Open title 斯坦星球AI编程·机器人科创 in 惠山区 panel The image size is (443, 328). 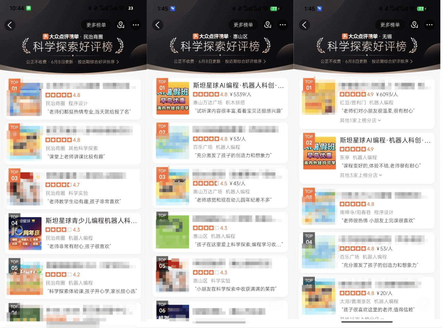[x=238, y=85]
